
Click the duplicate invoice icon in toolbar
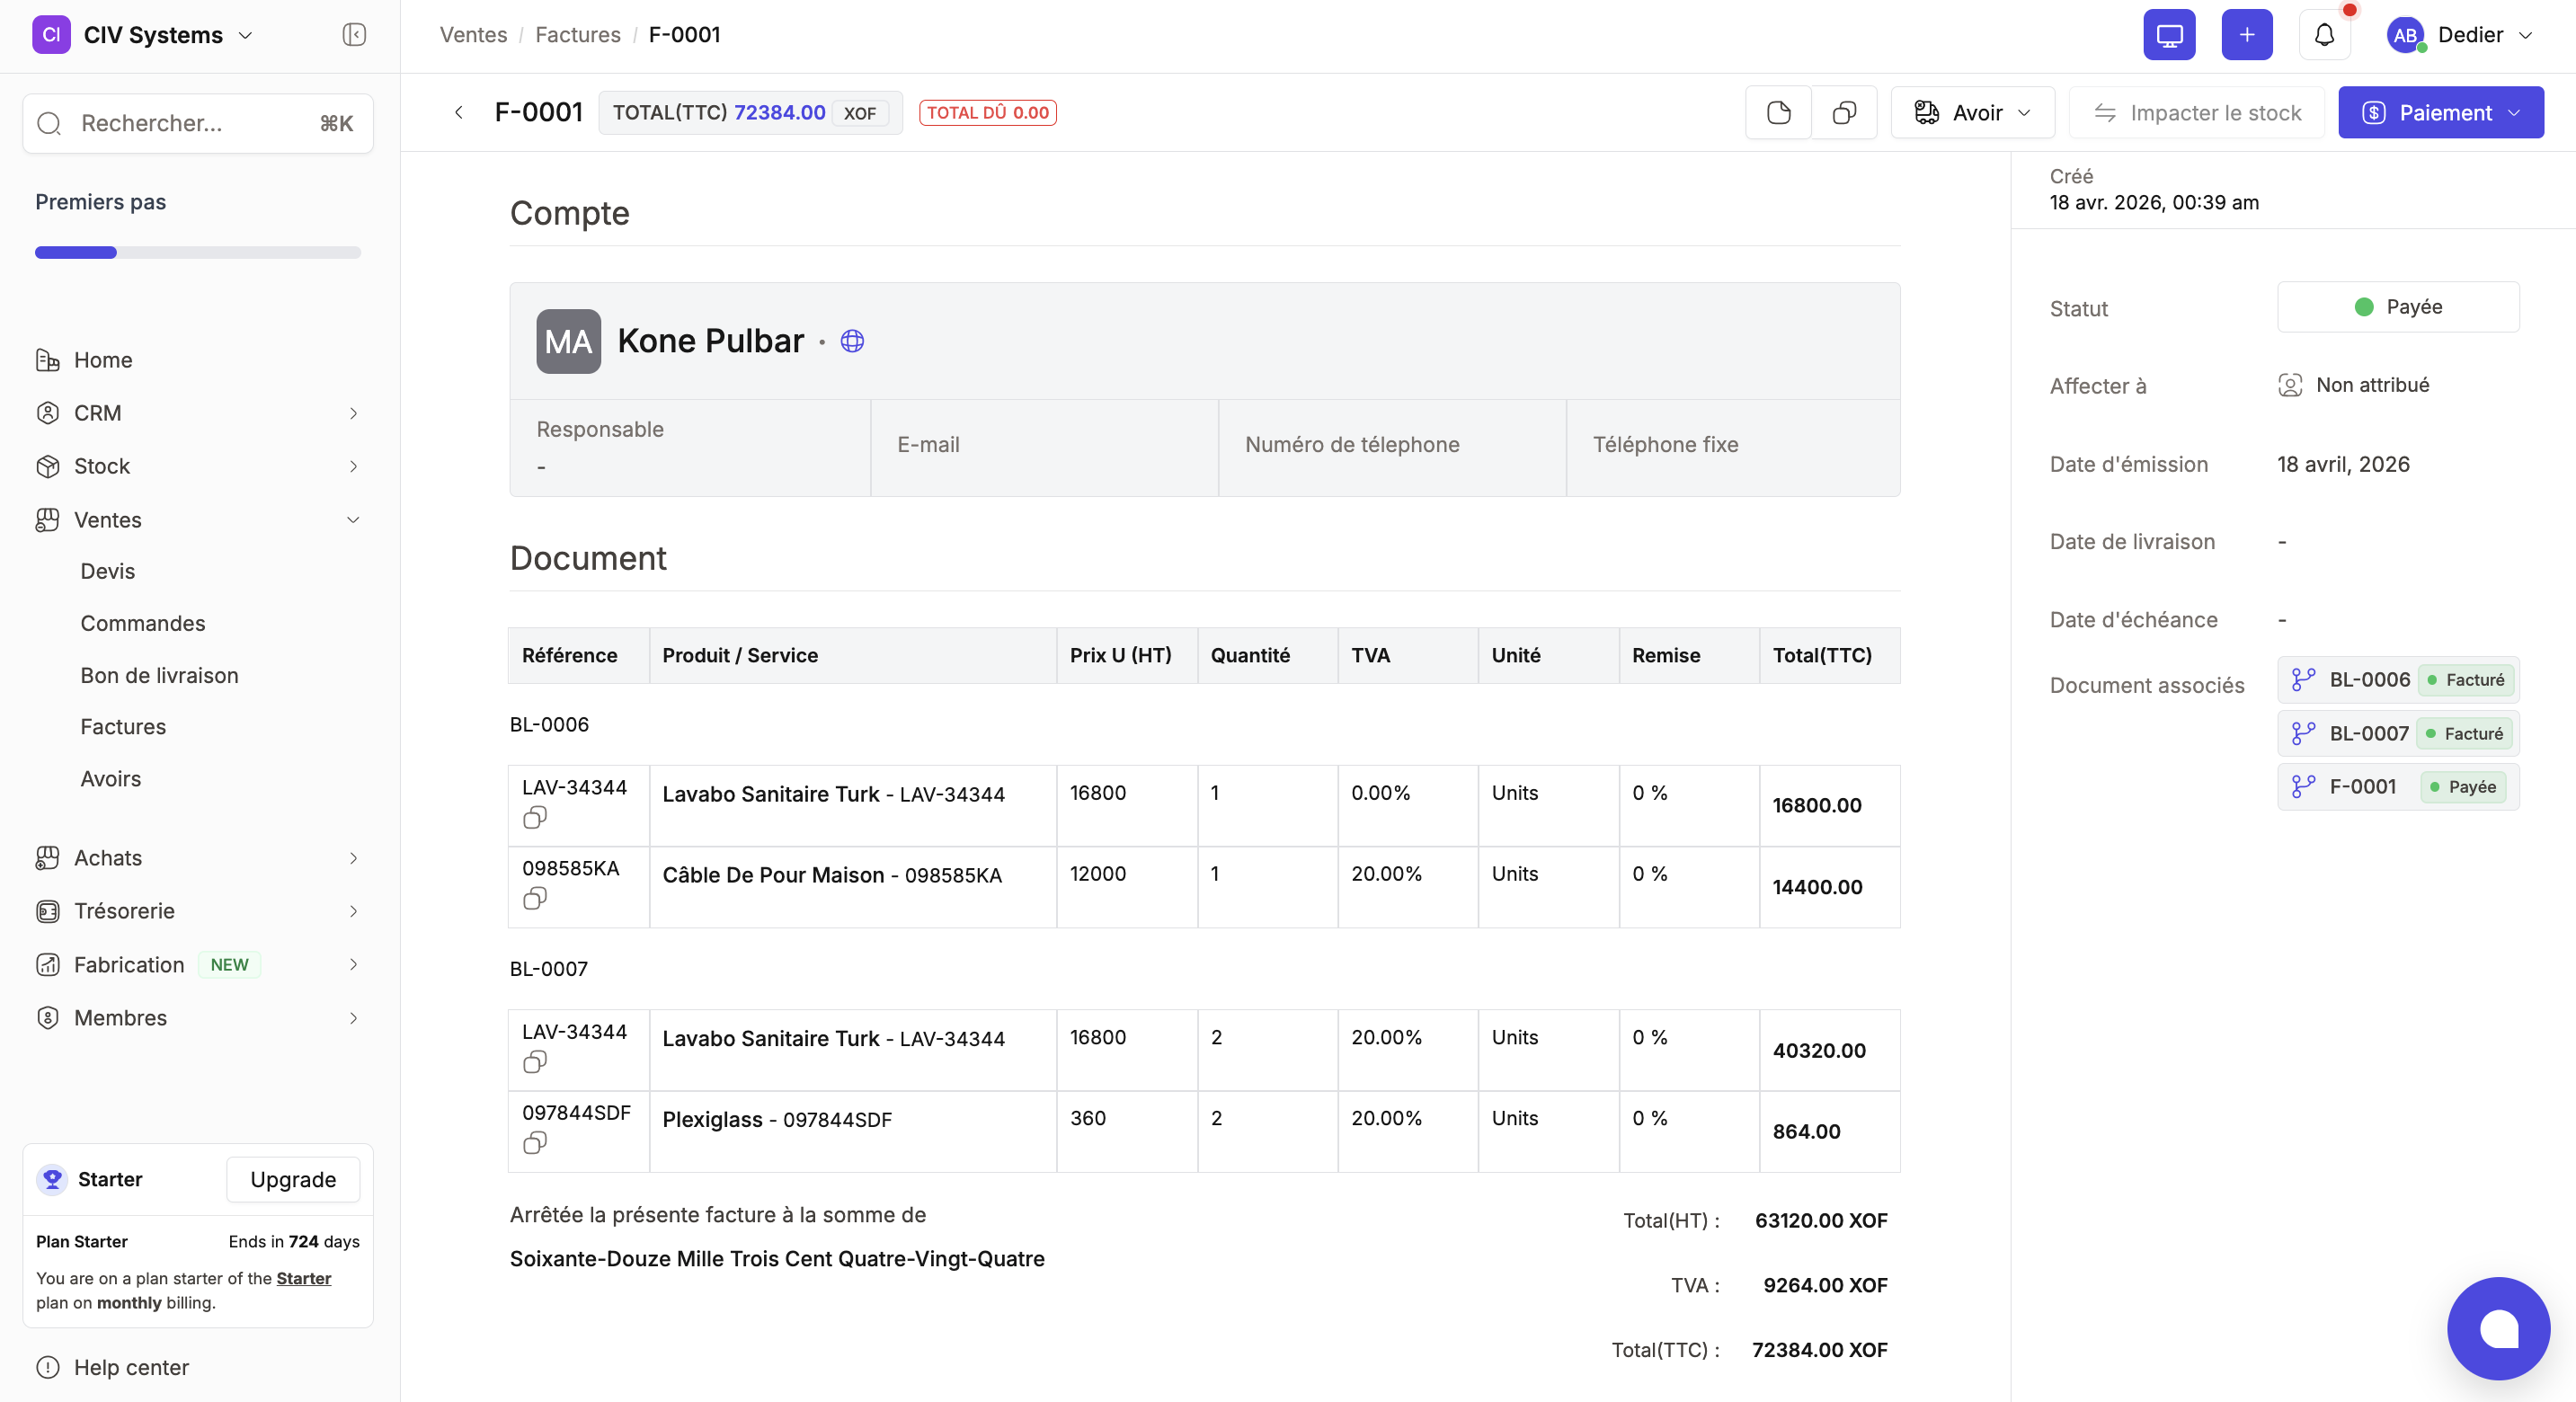(x=1844, y=112)
